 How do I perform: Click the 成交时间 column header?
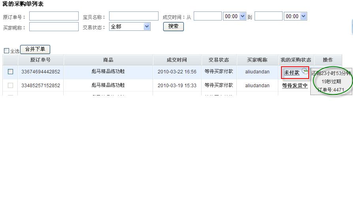tap(177, 60)
